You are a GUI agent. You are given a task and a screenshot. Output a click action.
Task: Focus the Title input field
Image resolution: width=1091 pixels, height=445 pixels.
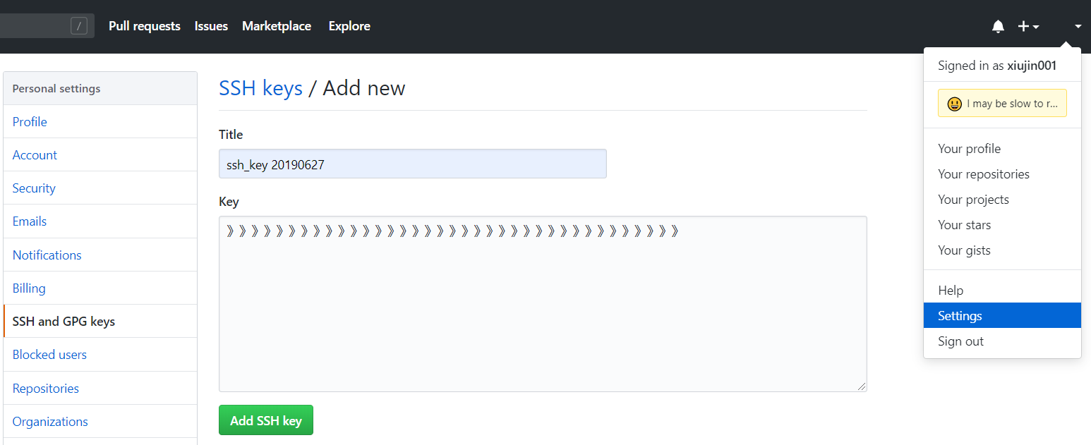(x=412, y=164)
